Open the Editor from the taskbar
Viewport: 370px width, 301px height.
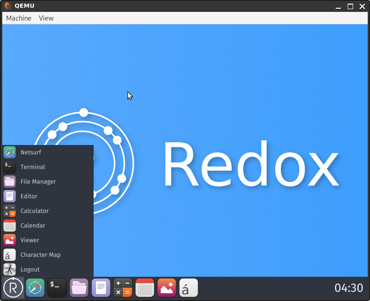[100, 288]
